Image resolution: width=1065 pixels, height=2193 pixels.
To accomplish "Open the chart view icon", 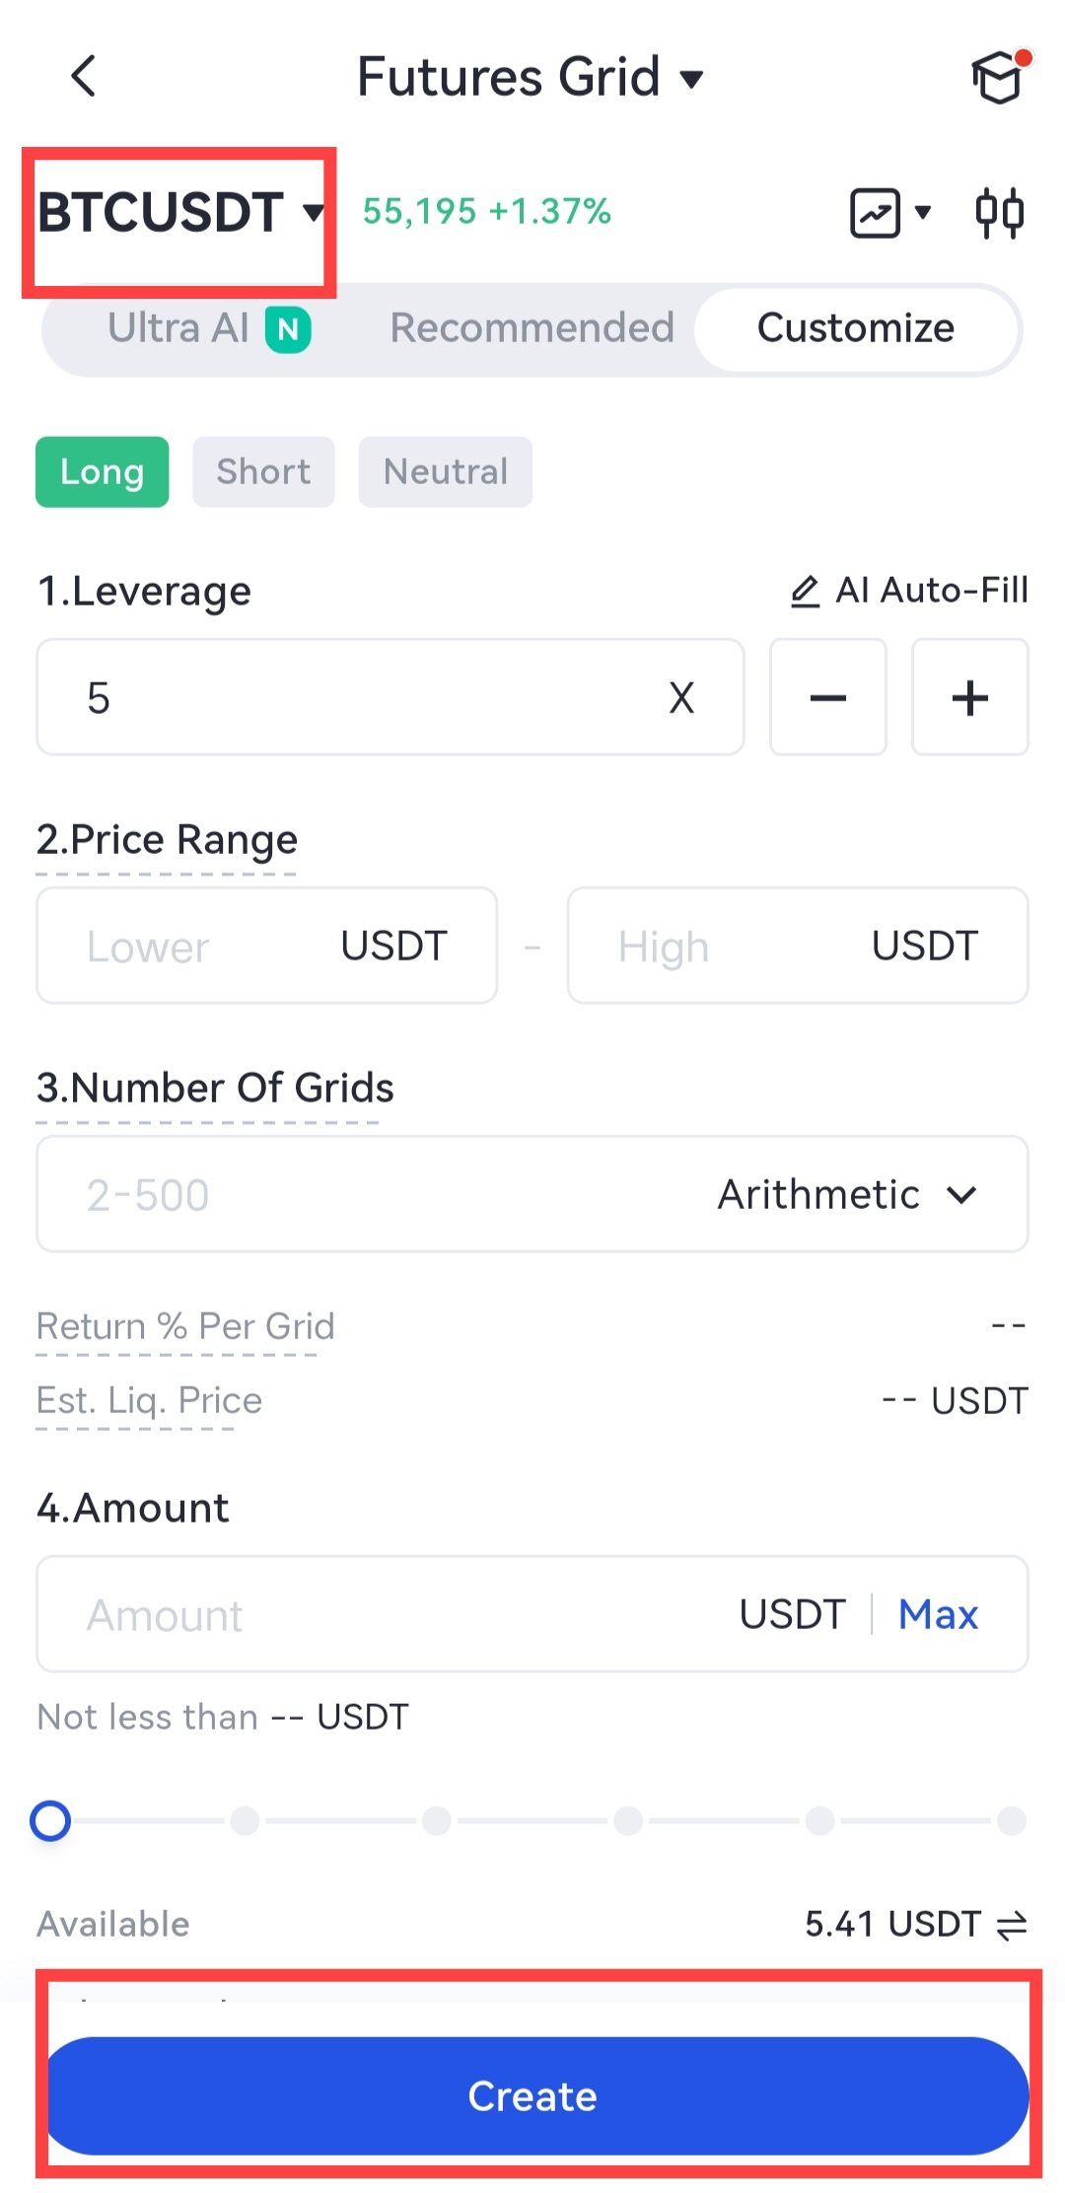I will 877,212.
